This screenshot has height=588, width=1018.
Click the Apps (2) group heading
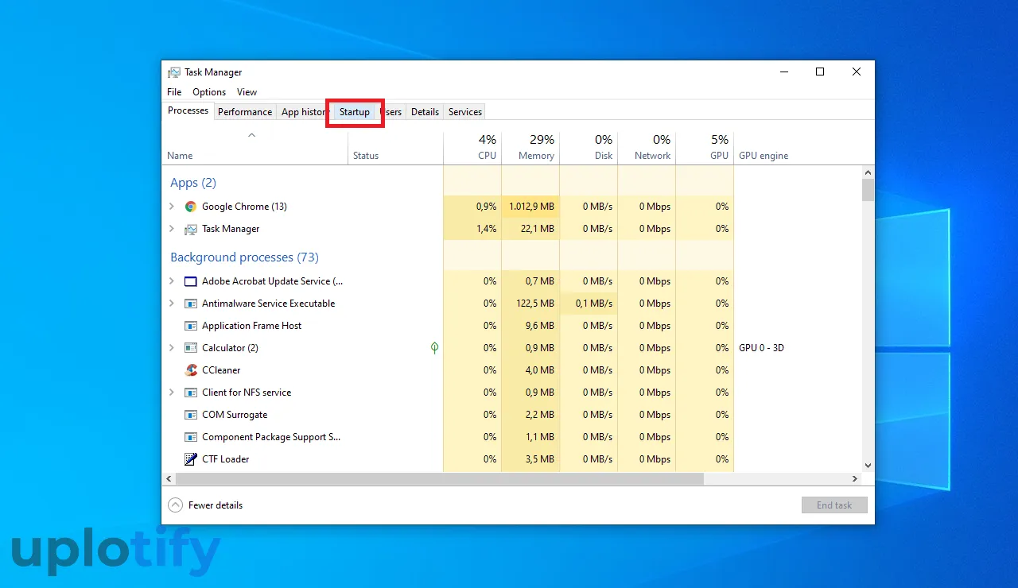coord(193,183)
